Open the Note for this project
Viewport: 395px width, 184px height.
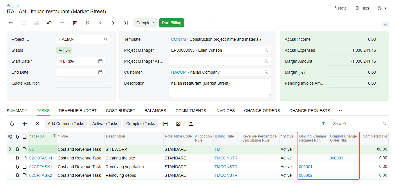[x=340, y=8]
